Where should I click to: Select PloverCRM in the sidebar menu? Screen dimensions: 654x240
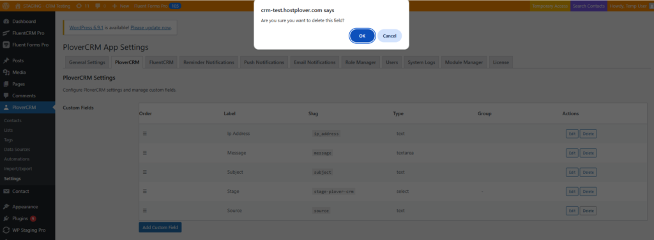click(x=27, y=108)
